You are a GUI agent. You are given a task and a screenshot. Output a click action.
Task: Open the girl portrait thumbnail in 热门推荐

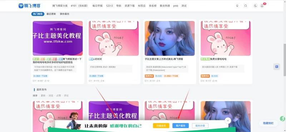tap(169, 38)
